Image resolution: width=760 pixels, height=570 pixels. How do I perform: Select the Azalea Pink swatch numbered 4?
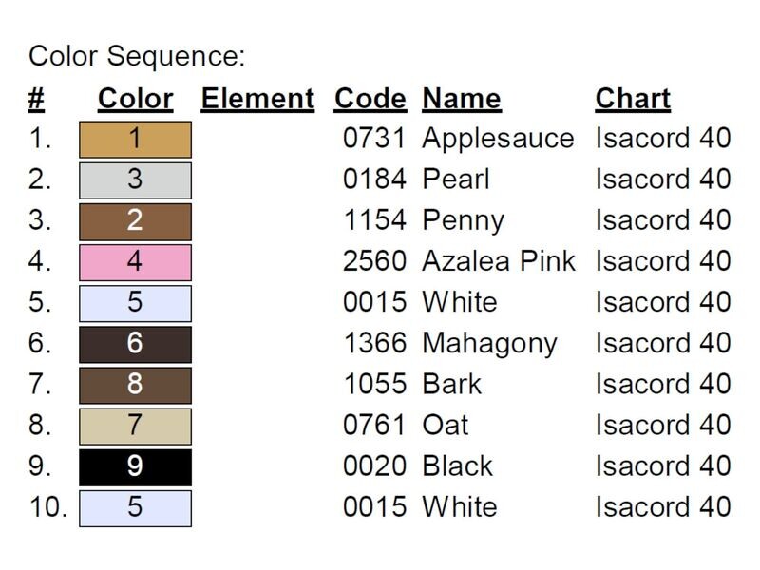135,263
